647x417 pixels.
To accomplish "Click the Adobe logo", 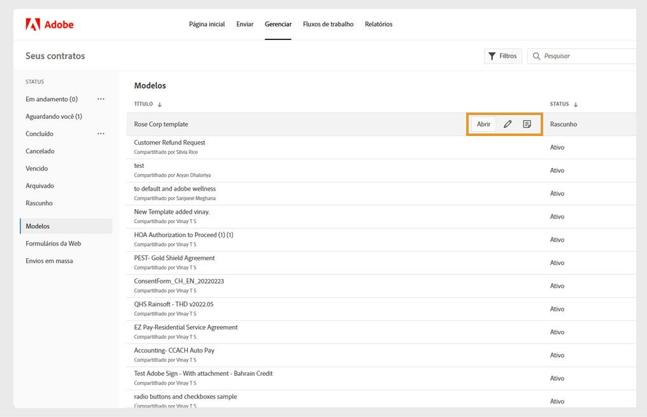I will (x=50, y=25).
